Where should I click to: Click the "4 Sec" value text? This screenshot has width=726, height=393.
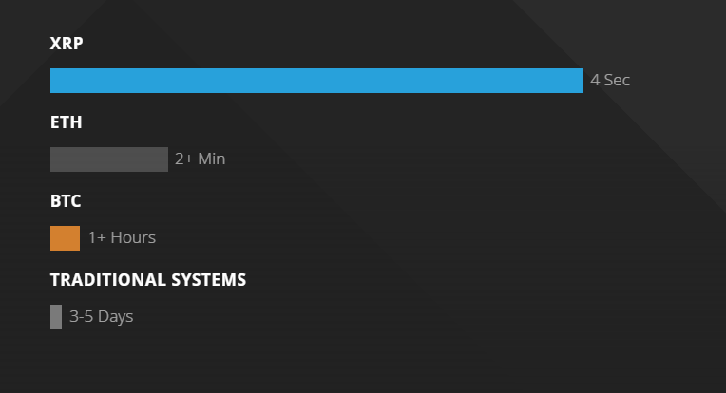point(610,81)
